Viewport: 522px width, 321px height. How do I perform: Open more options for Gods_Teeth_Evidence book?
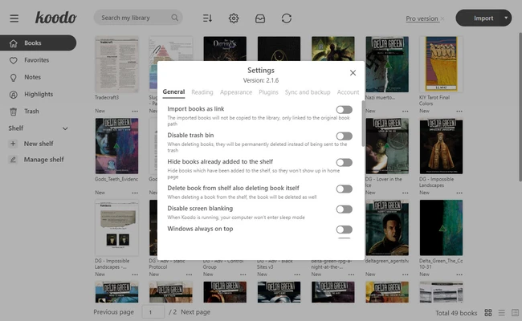click(135, 193)
